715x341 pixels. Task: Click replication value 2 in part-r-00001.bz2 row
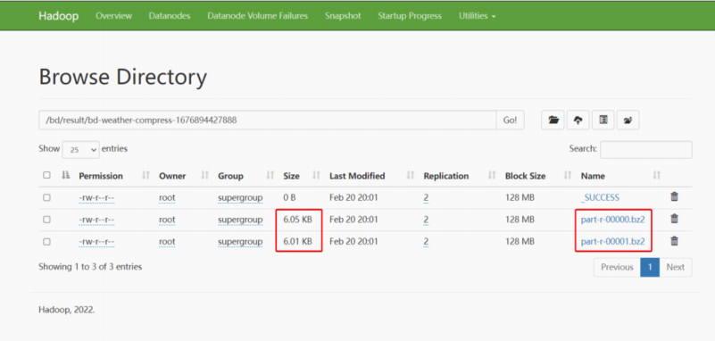[426, 242]
